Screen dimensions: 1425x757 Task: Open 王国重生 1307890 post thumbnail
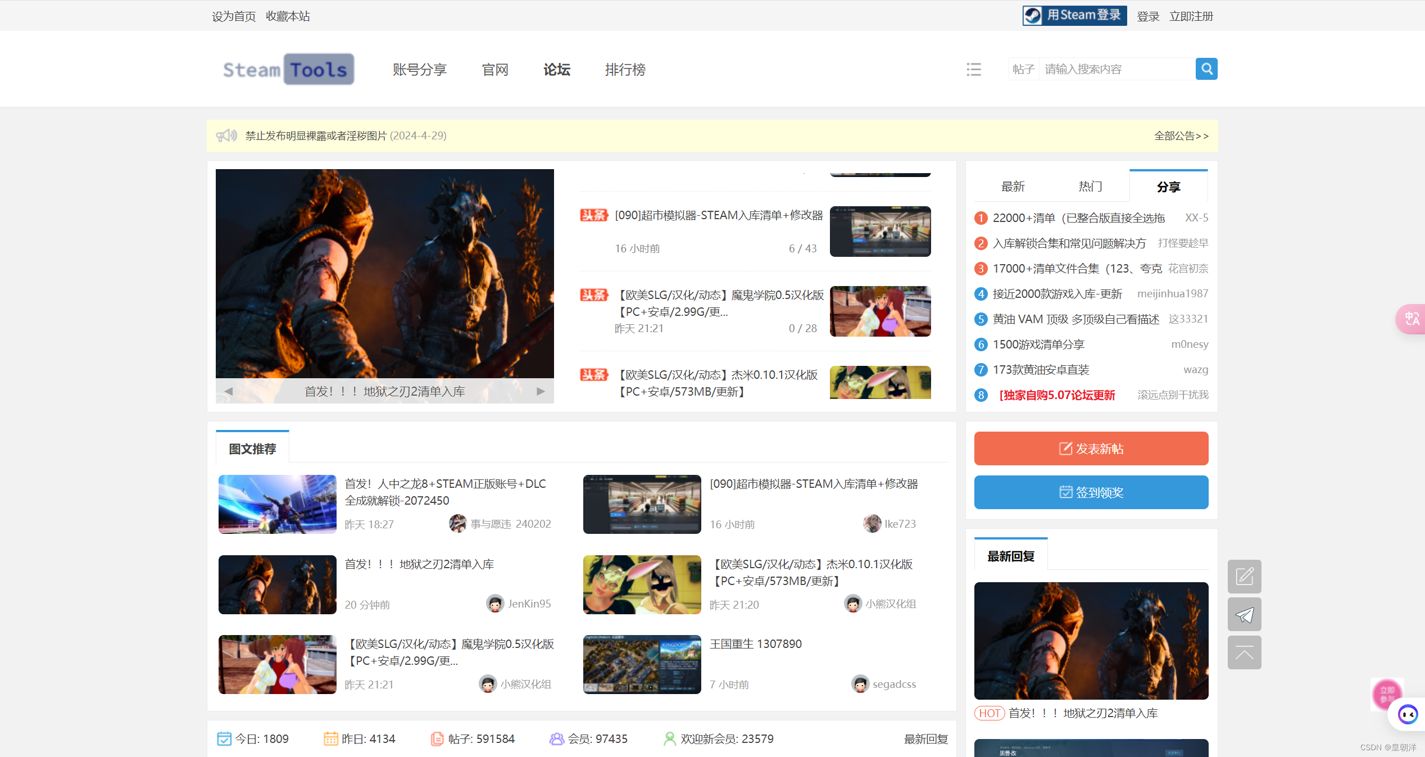642,664
